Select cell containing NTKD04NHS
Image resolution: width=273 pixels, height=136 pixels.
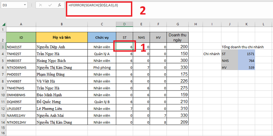(x=21, y=67)
